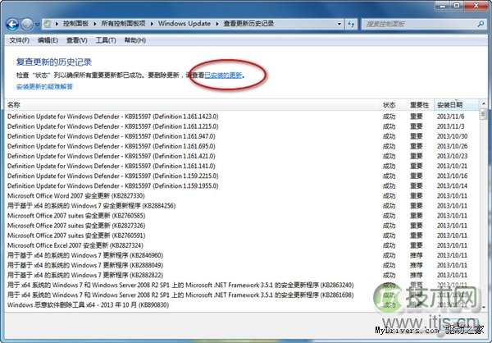Viewport: 492px width, 343px height.
Task: Click the window minimize button
Action: [x=443, y=6]
